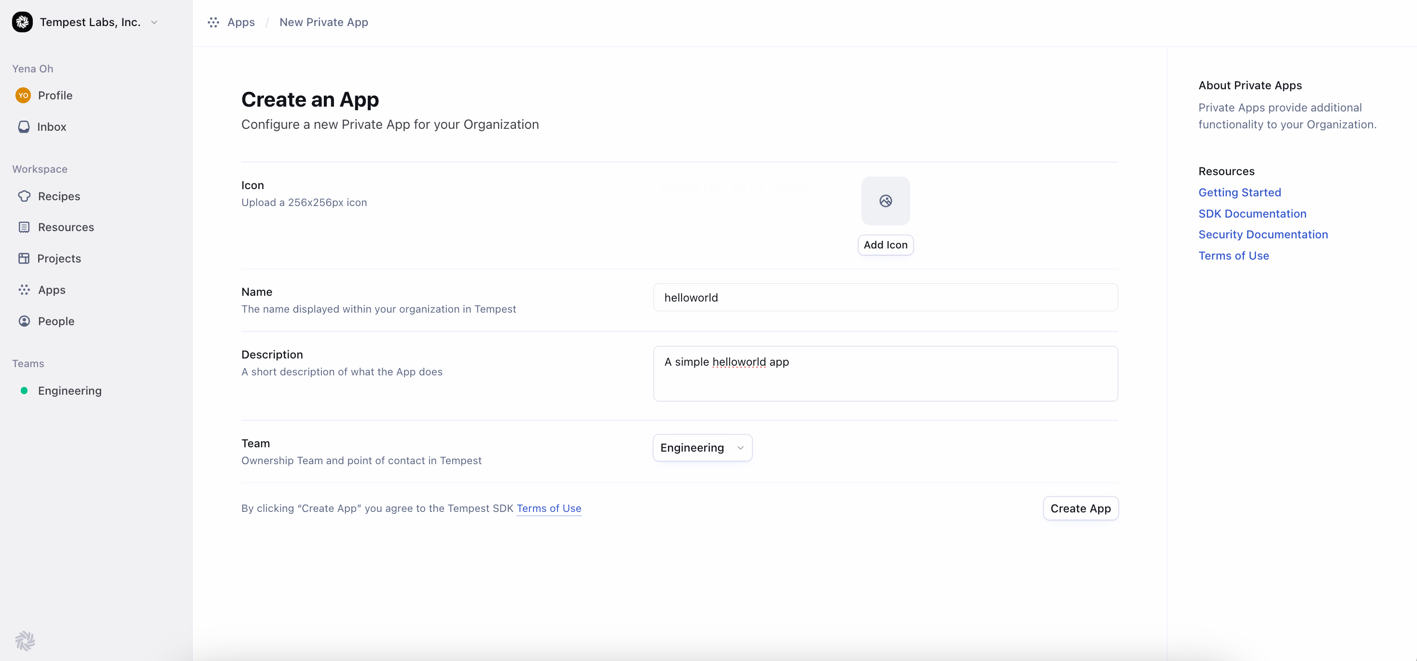Click Terms of Use link in disclaimer

(x=549, y=508)
